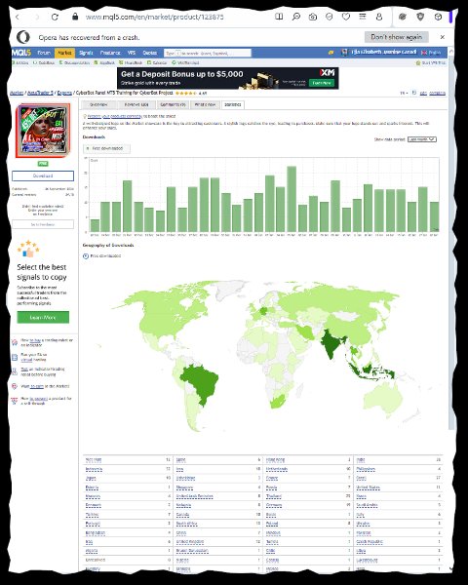Reload the page with the browser refresh icon

55,17
